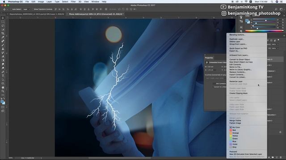Select the Lasso tool

coord(3,26)
